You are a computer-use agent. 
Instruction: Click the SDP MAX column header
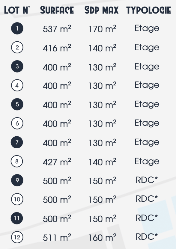(x=102, y=10)
